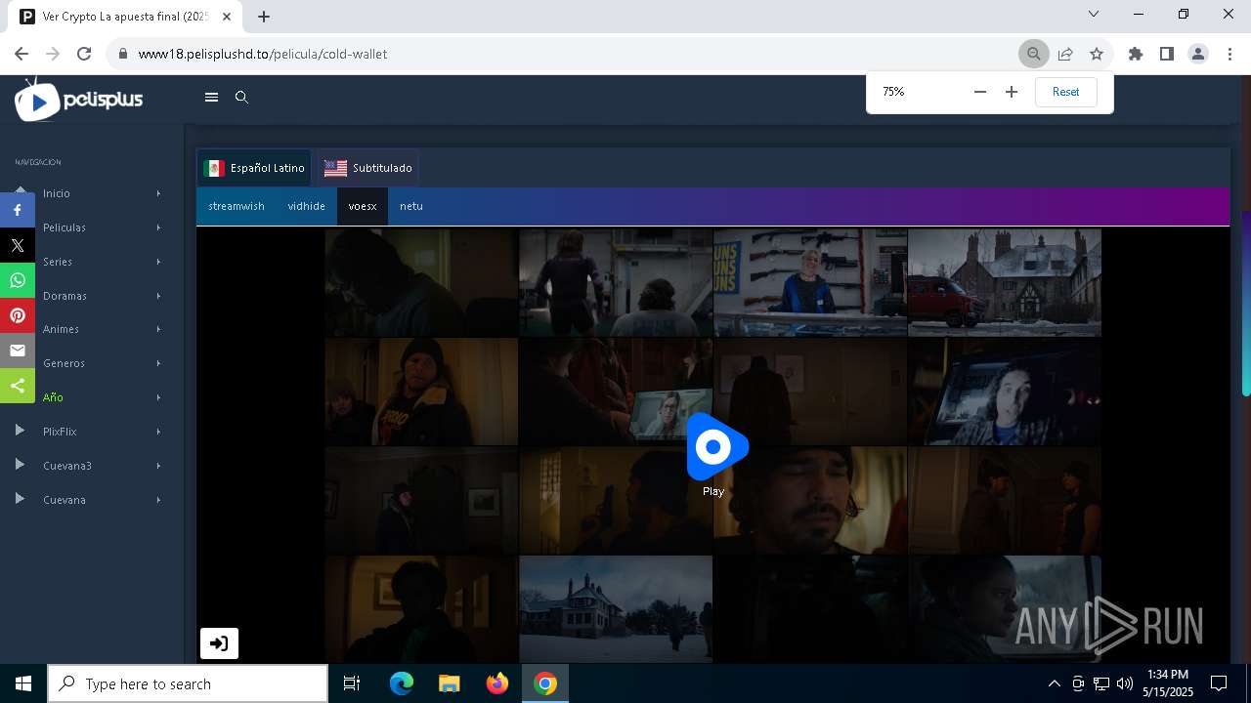Switch to the streamwish server
The image size is (1251, 703).
237,206
